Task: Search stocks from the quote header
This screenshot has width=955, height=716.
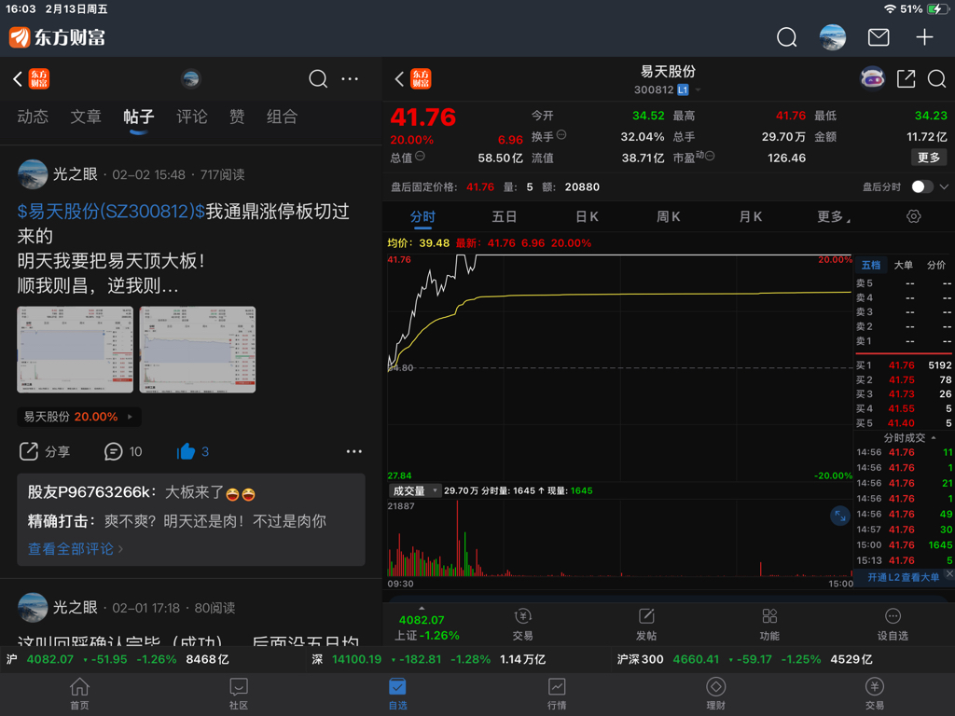Action: (x=936, y=78)
